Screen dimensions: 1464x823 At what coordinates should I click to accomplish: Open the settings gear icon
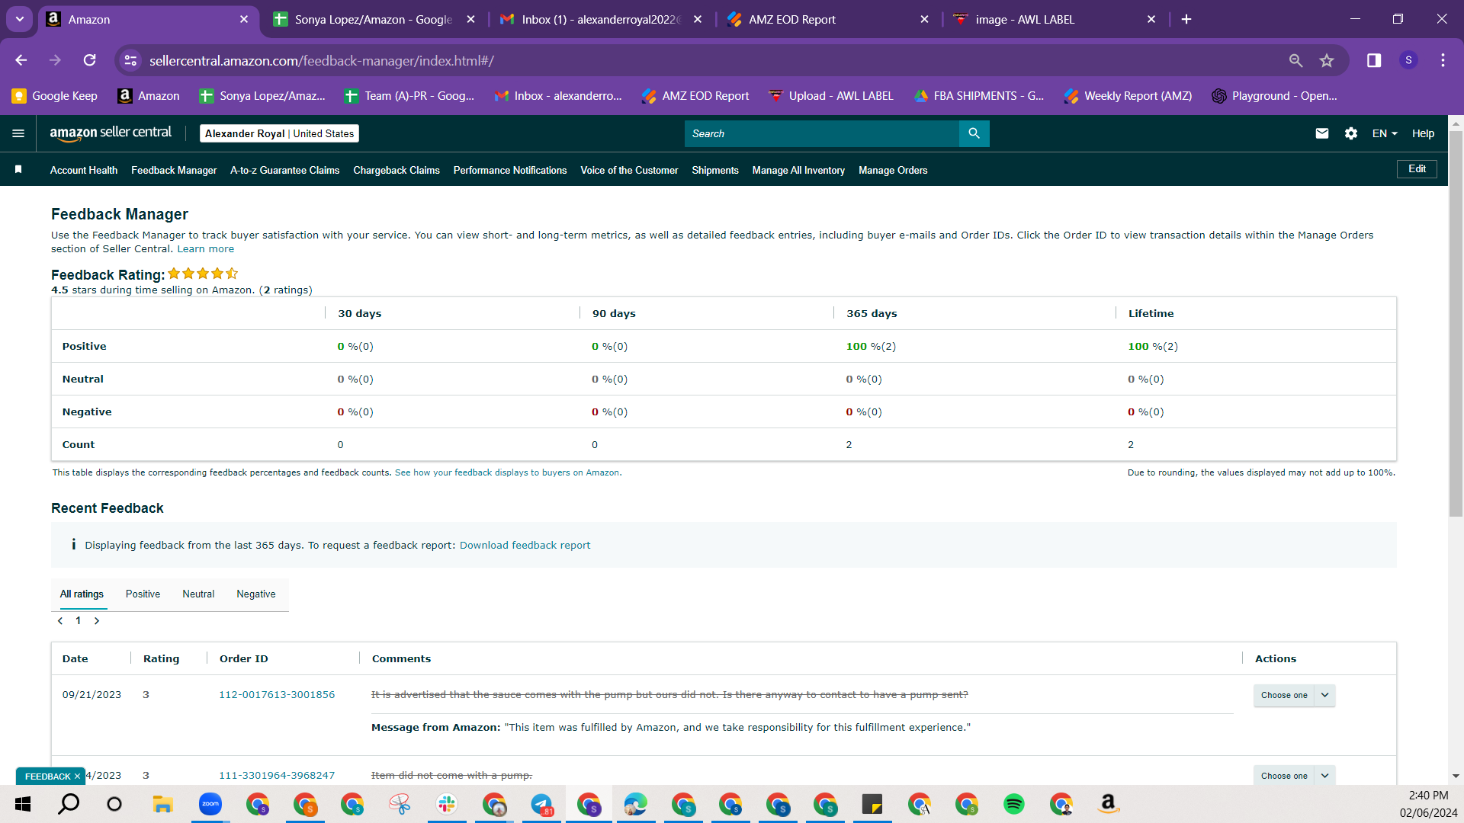(x=1351, y=133)
